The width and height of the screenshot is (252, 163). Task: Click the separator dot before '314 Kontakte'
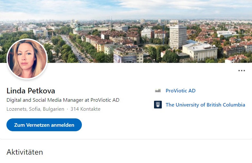click(x=67, y=109)
